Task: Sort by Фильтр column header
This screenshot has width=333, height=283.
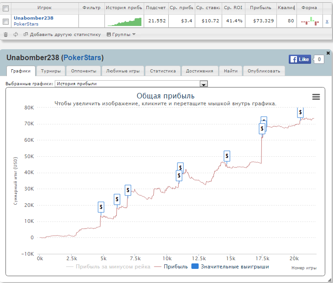Action: click(x=92, y=8)
